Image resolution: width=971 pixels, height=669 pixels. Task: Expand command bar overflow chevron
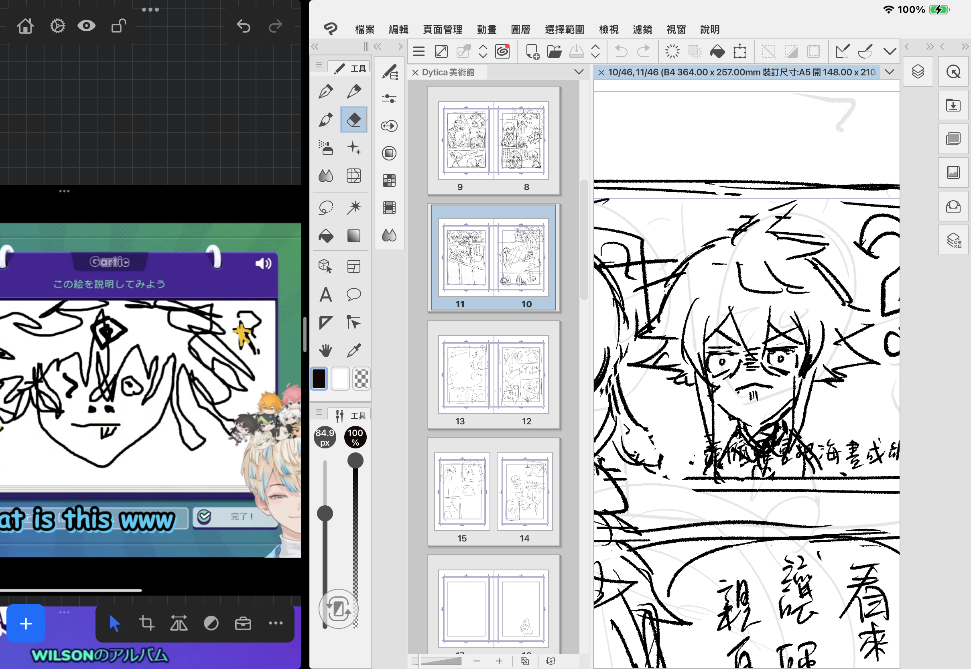coord(889,52)
